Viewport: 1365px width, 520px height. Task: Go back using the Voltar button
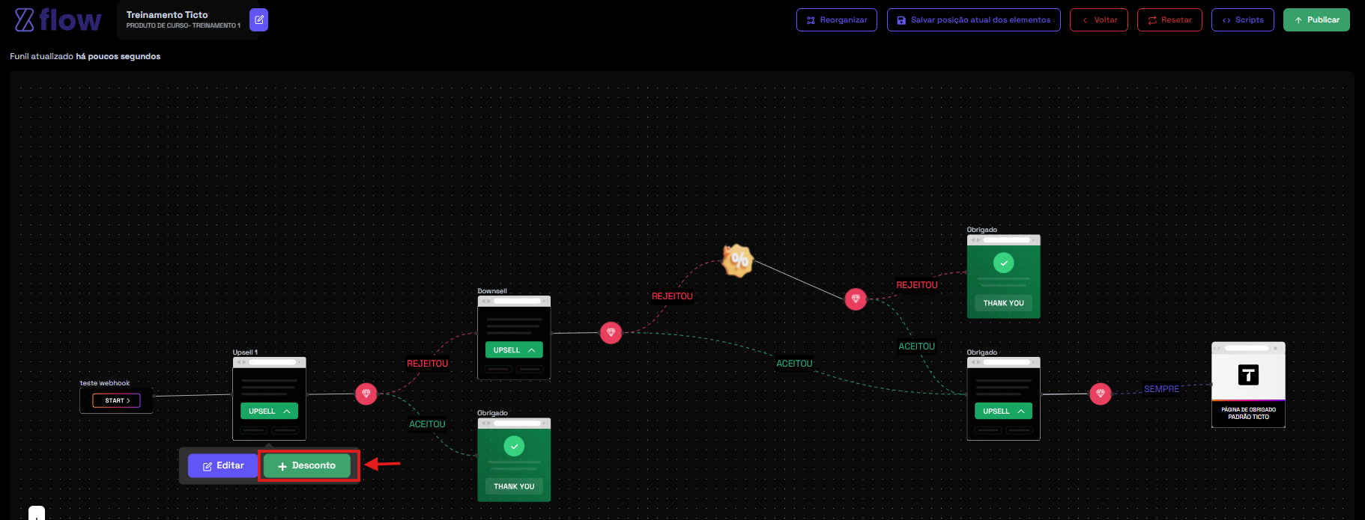click(x=1098, y=20)
